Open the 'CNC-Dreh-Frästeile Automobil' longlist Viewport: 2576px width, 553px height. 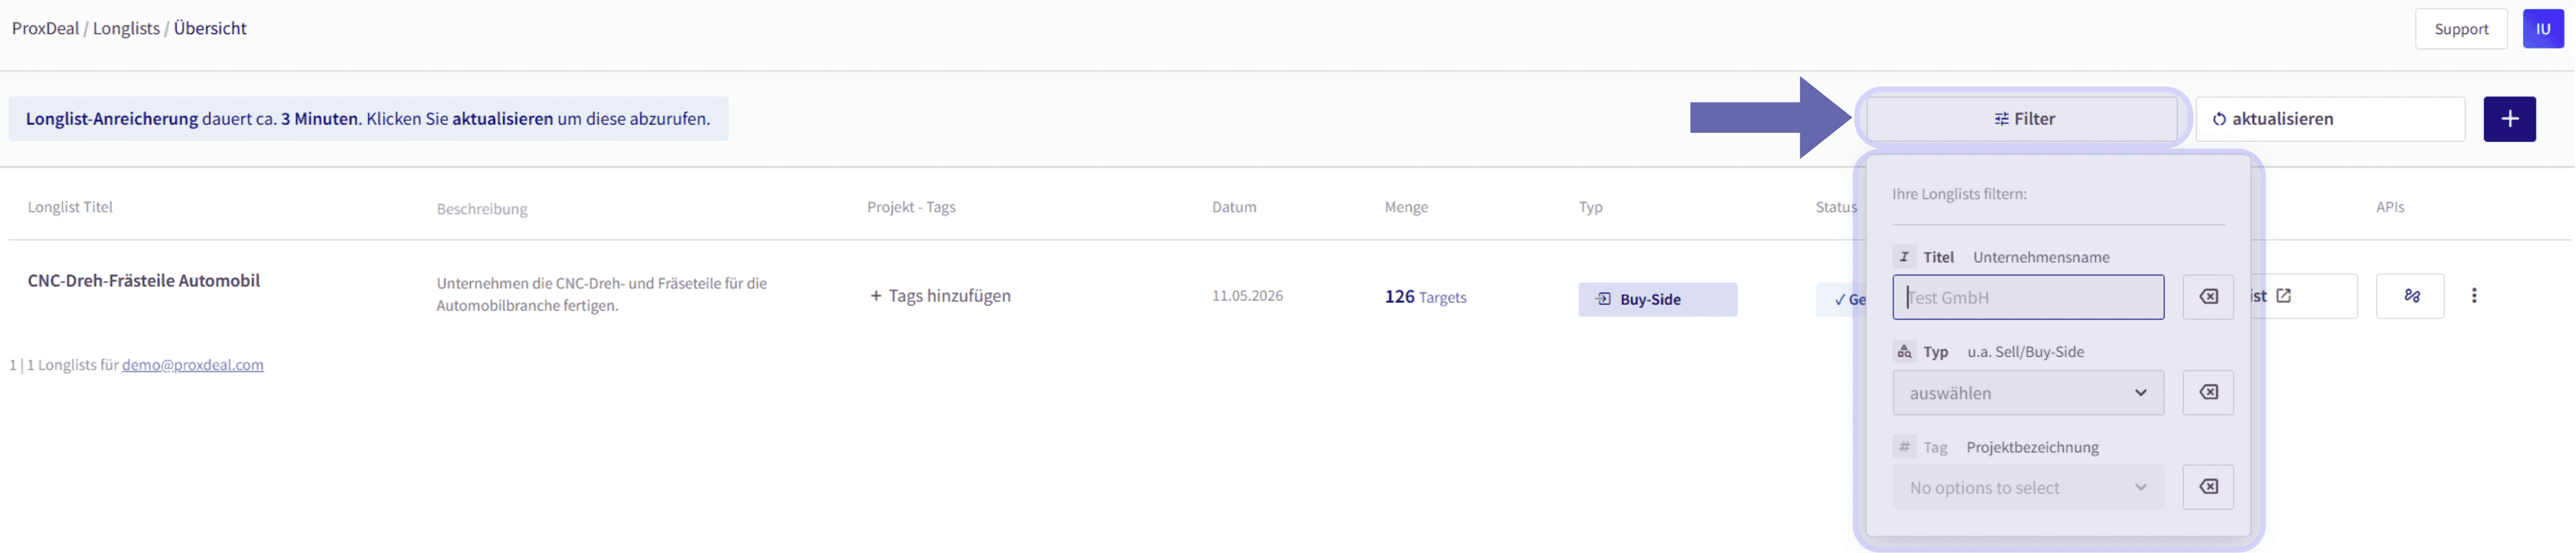[x=144, y=281]
